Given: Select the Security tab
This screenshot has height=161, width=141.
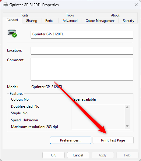Looking at the screenshot, I should (x=129, y=21).
